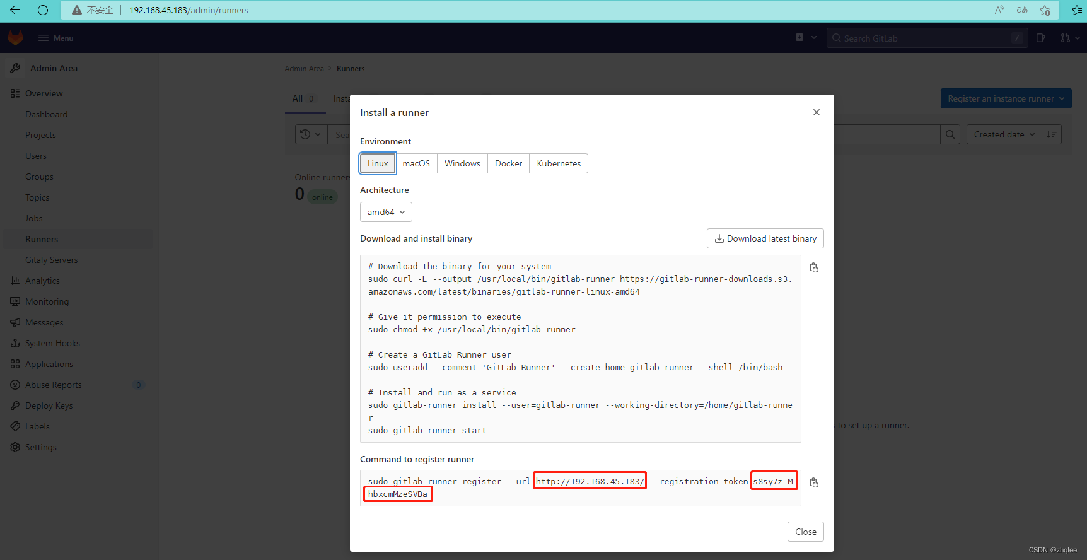This screenshot has height=560, width=1087.
Task: Click the Close button in dialog
Action: 806,532
